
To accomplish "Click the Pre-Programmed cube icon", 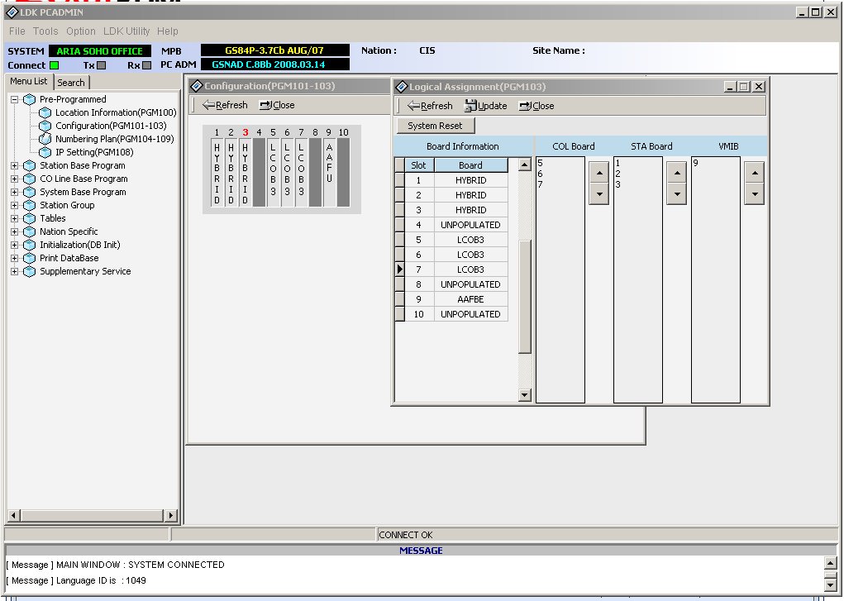I will click(x=30, y=100).
